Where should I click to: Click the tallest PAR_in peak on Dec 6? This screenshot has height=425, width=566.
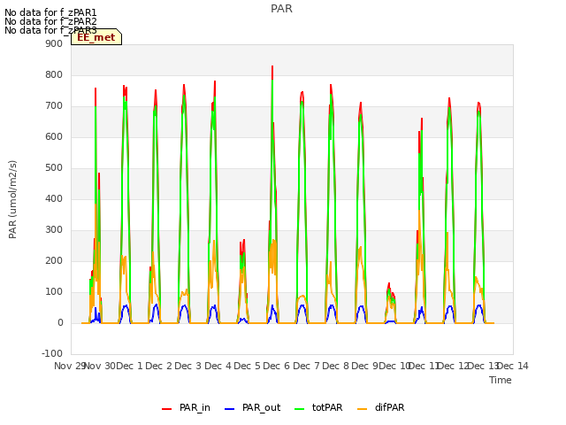(272, 66)
